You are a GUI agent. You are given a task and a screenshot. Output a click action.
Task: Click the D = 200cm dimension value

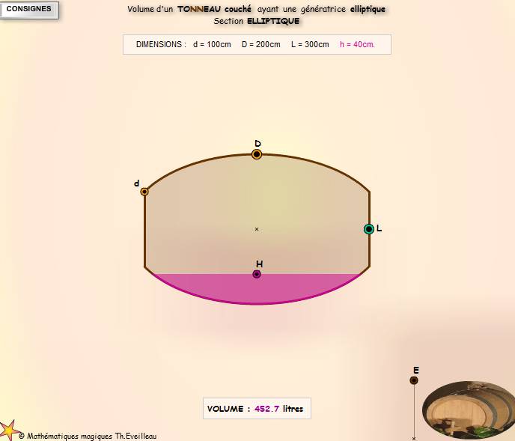coord(261,44)
